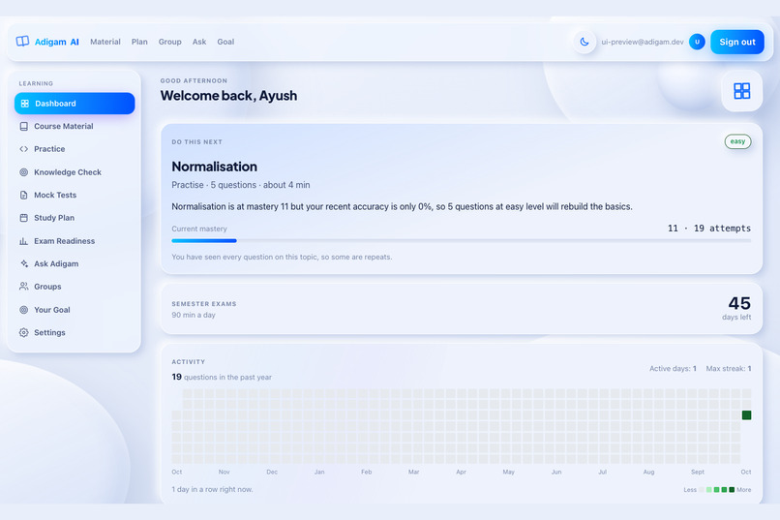Click the Welcome back, Ayush heading
This screenshot has height=520, width=780.
(x=228, y=96)
